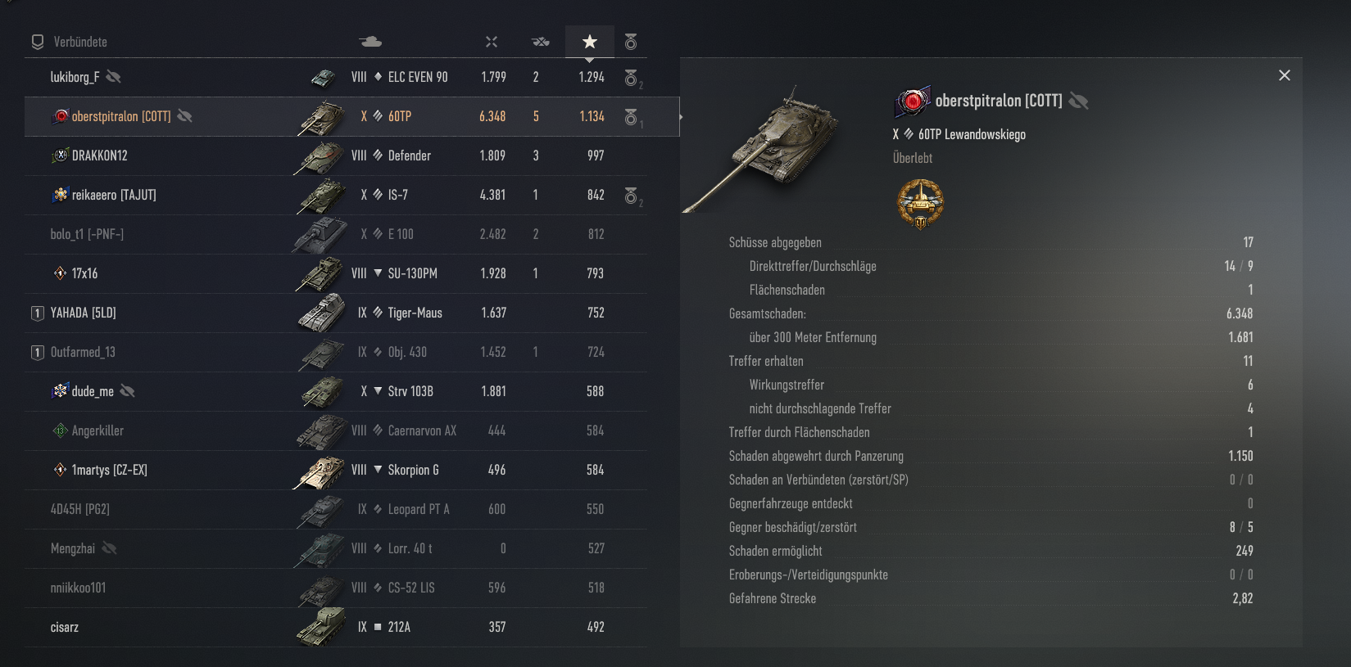The width and height of the screenshot is (1351, 667).
Task: Toggle crossed-eye icon next to dude_me
Action: pyautogui.click(x=127, y=391)
